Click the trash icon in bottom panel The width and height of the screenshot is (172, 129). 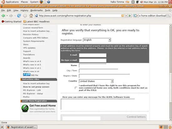tap(170, 127)
